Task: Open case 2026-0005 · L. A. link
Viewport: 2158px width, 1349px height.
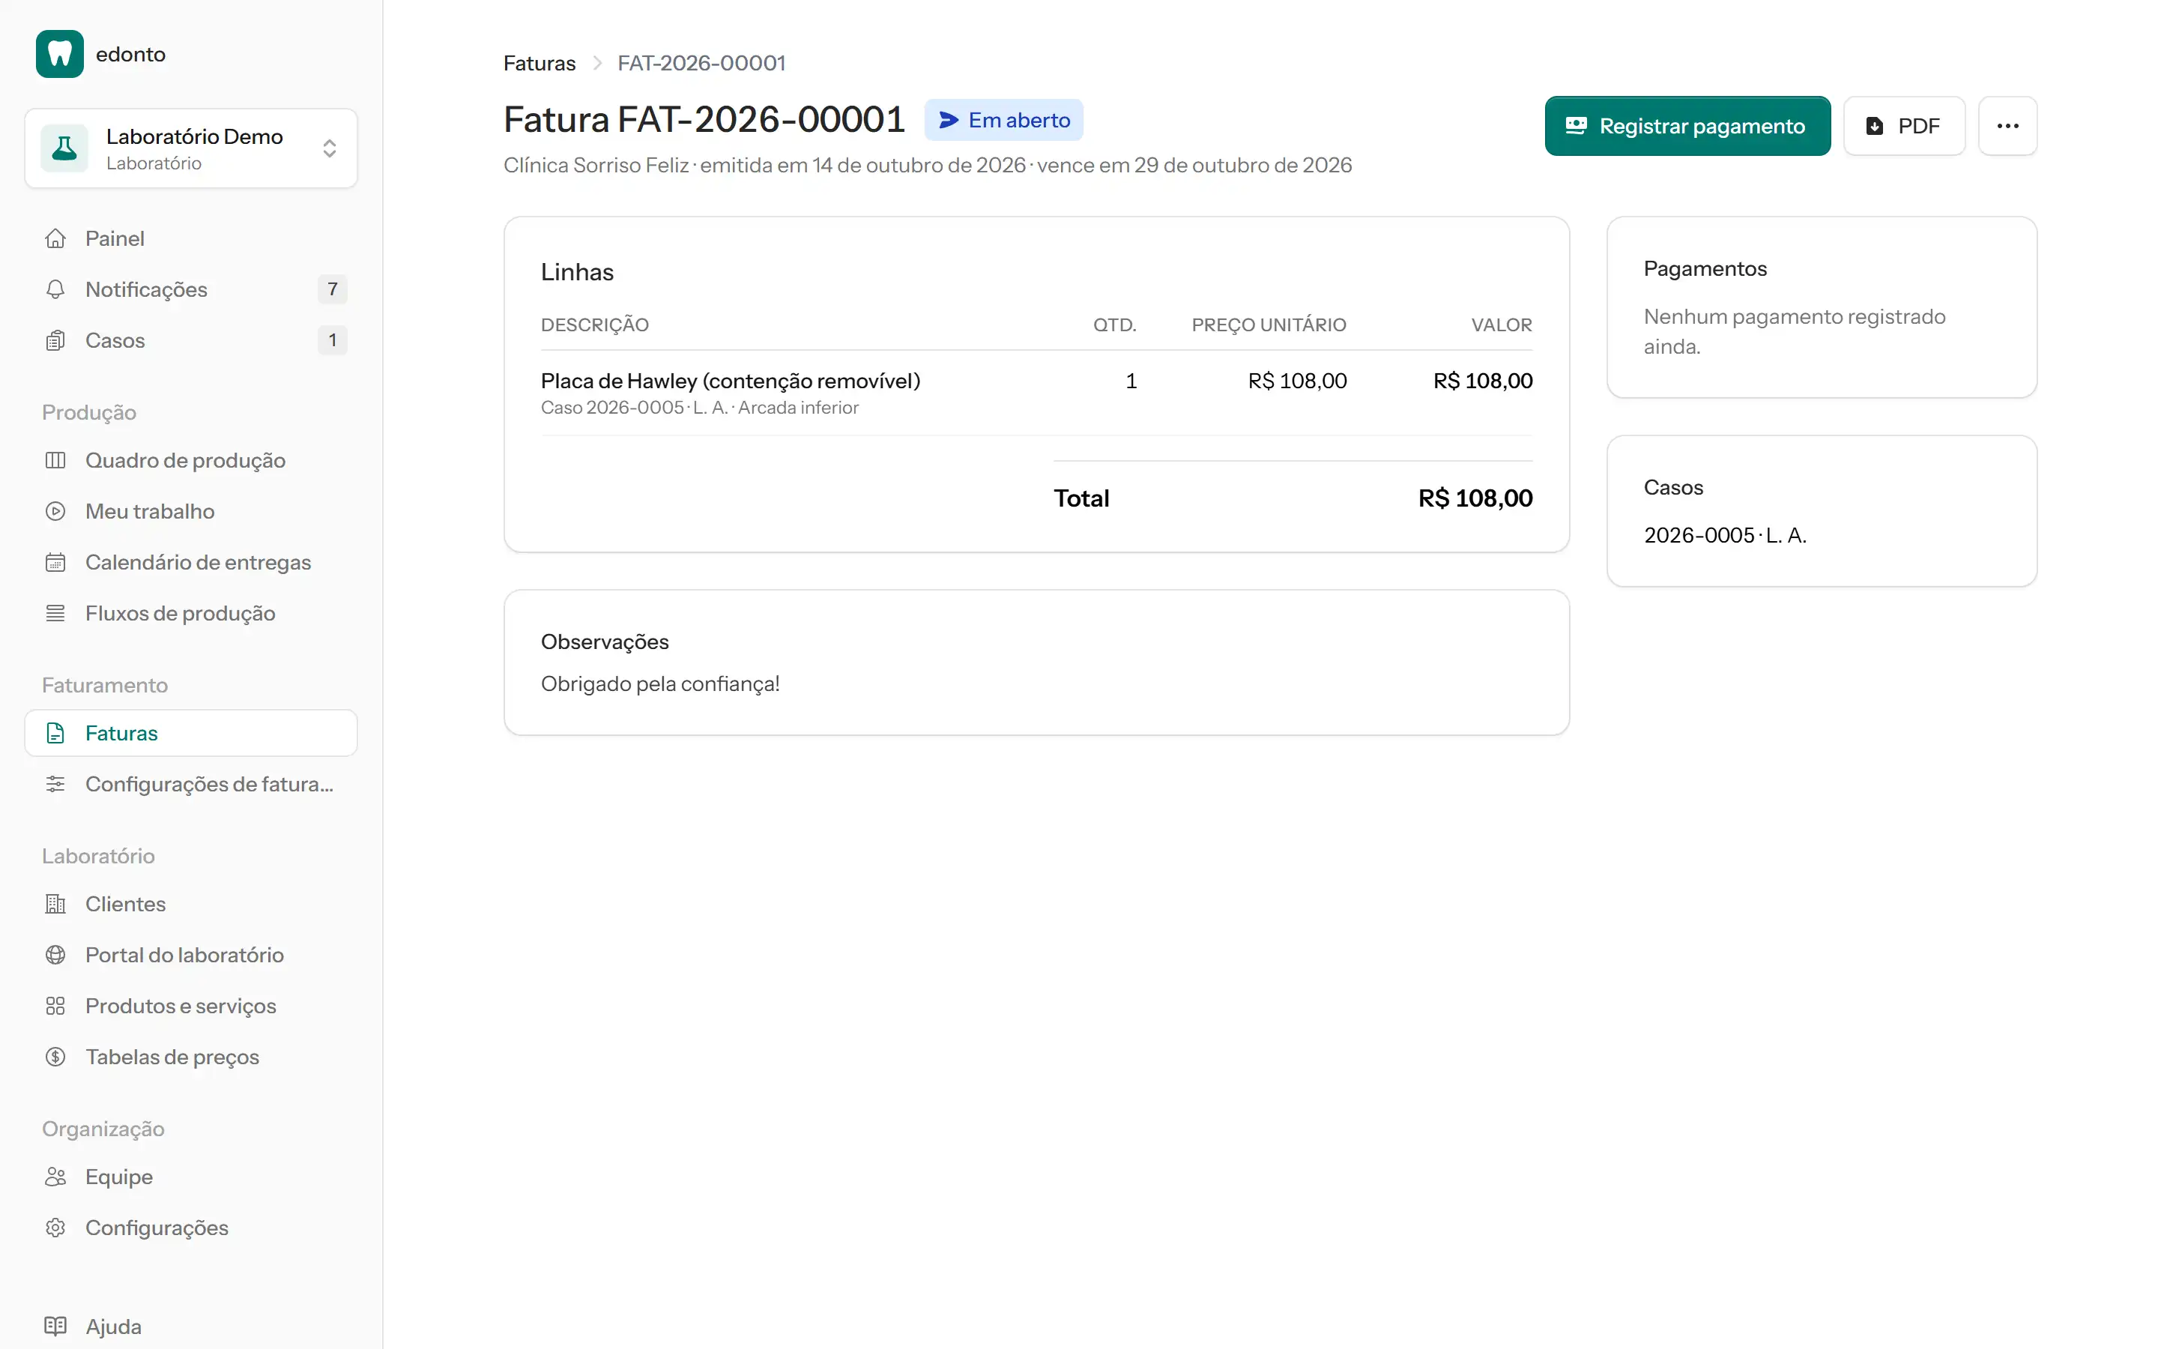Action: pyautogui.click(x=1725, y=535)
